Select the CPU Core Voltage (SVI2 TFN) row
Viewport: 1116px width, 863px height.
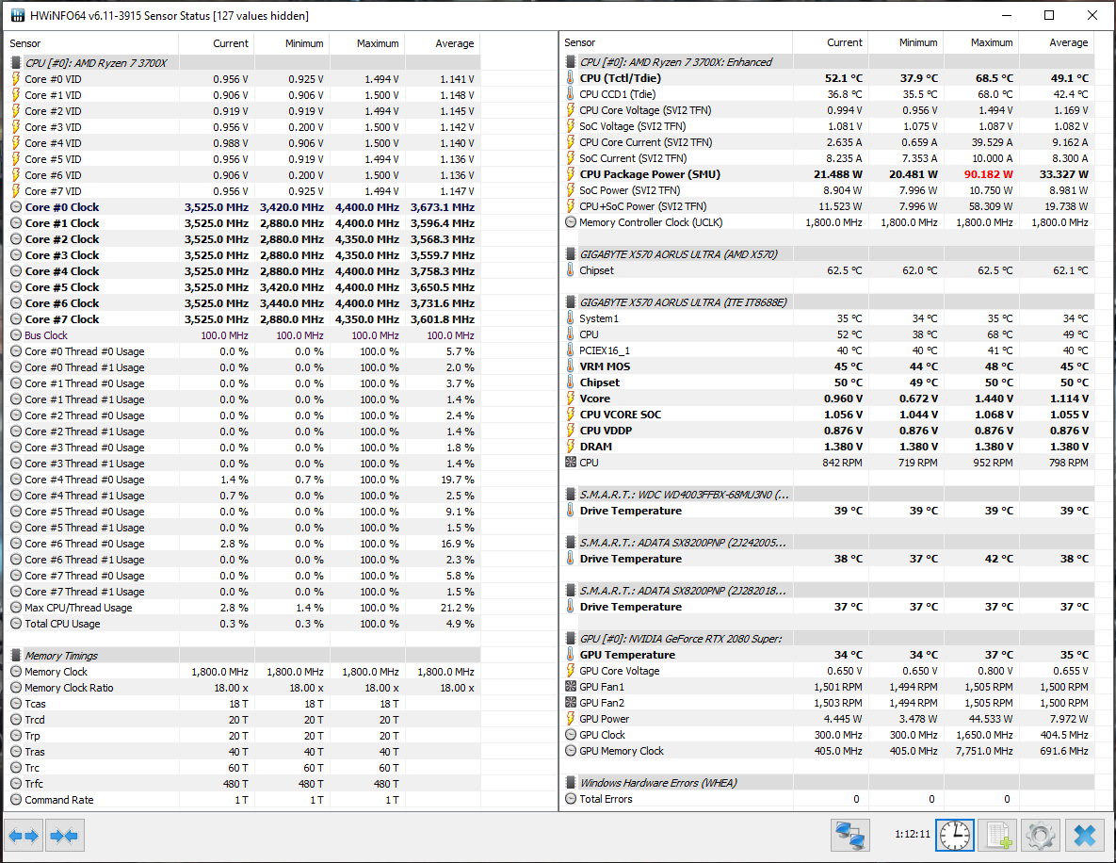828,110
